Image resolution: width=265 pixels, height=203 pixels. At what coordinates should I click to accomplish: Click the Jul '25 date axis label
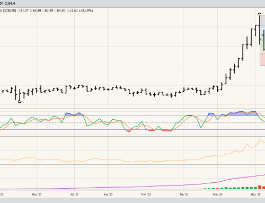74,195
